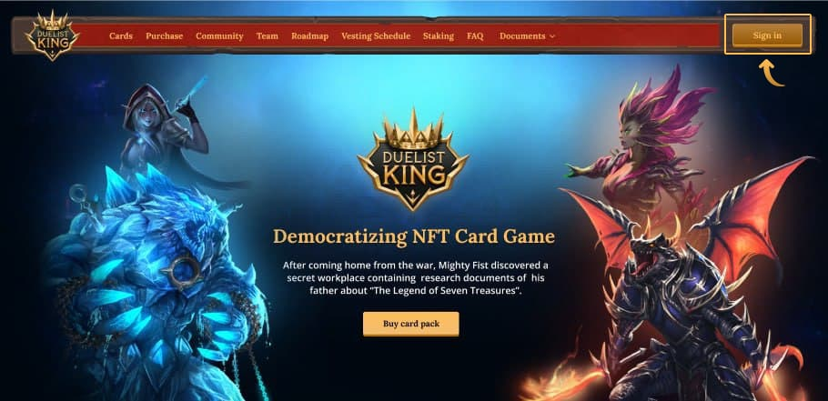
Task: Open the Vesting Schedule page
Action: [x=376, y=35]
